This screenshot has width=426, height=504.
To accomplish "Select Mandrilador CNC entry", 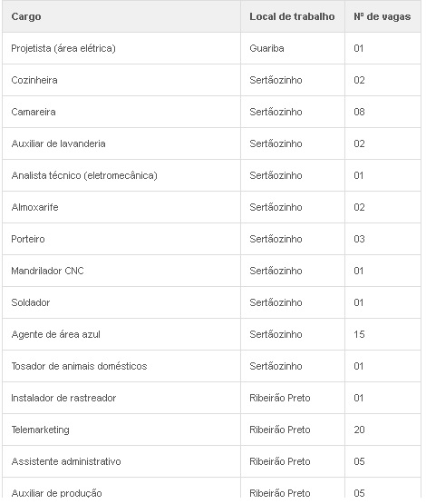I will tap(47, 271).
